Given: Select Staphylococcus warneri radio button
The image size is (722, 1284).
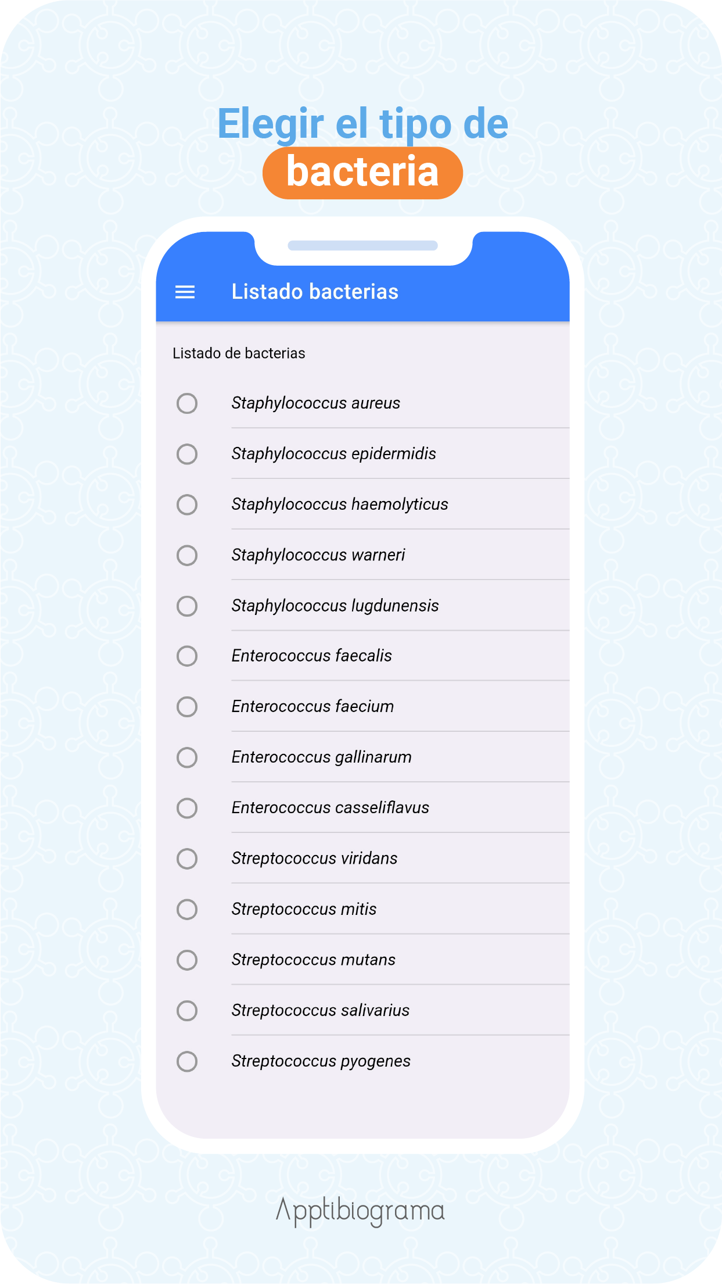Looking at the screenshot, I should tap(187, 555).
